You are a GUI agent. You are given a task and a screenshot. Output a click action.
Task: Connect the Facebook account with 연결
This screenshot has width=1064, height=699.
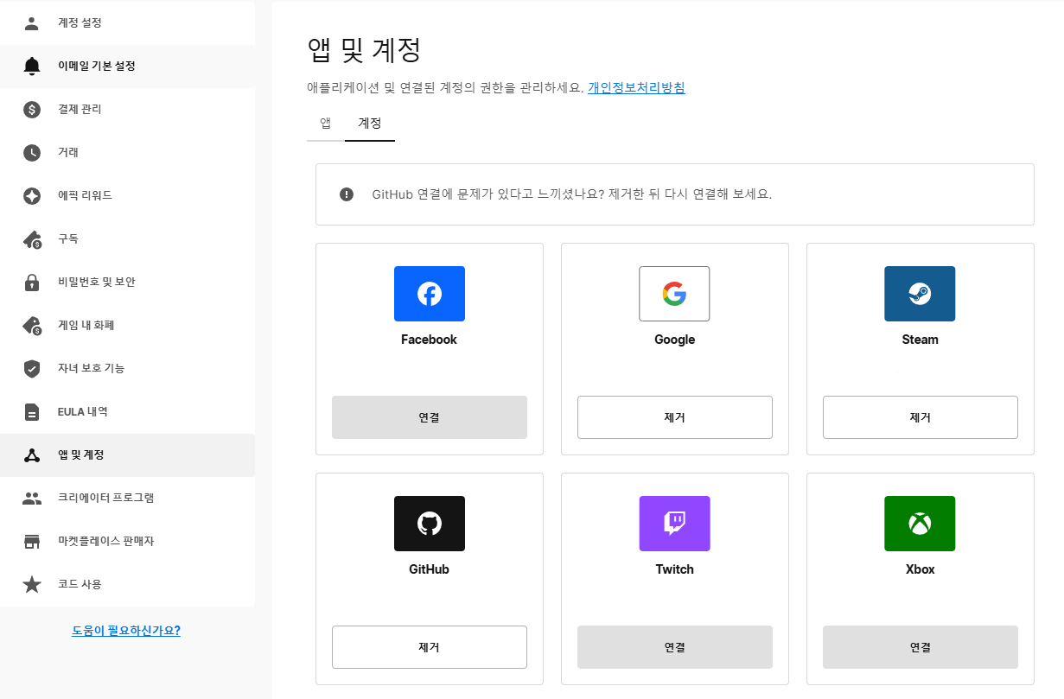point(430,417)
